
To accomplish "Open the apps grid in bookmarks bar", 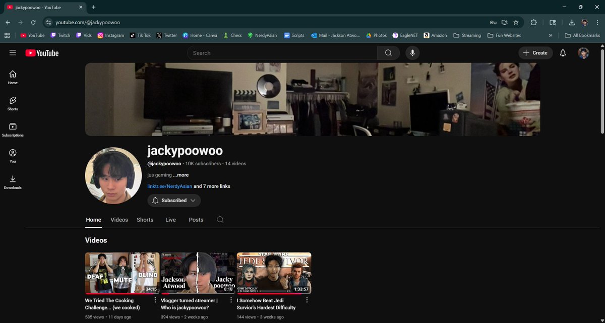I will [x=7, y=35].
